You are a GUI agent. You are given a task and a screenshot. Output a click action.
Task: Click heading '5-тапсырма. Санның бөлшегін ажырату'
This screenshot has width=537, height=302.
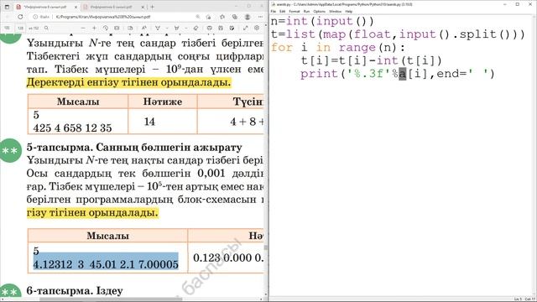click(x=134, y=148)
